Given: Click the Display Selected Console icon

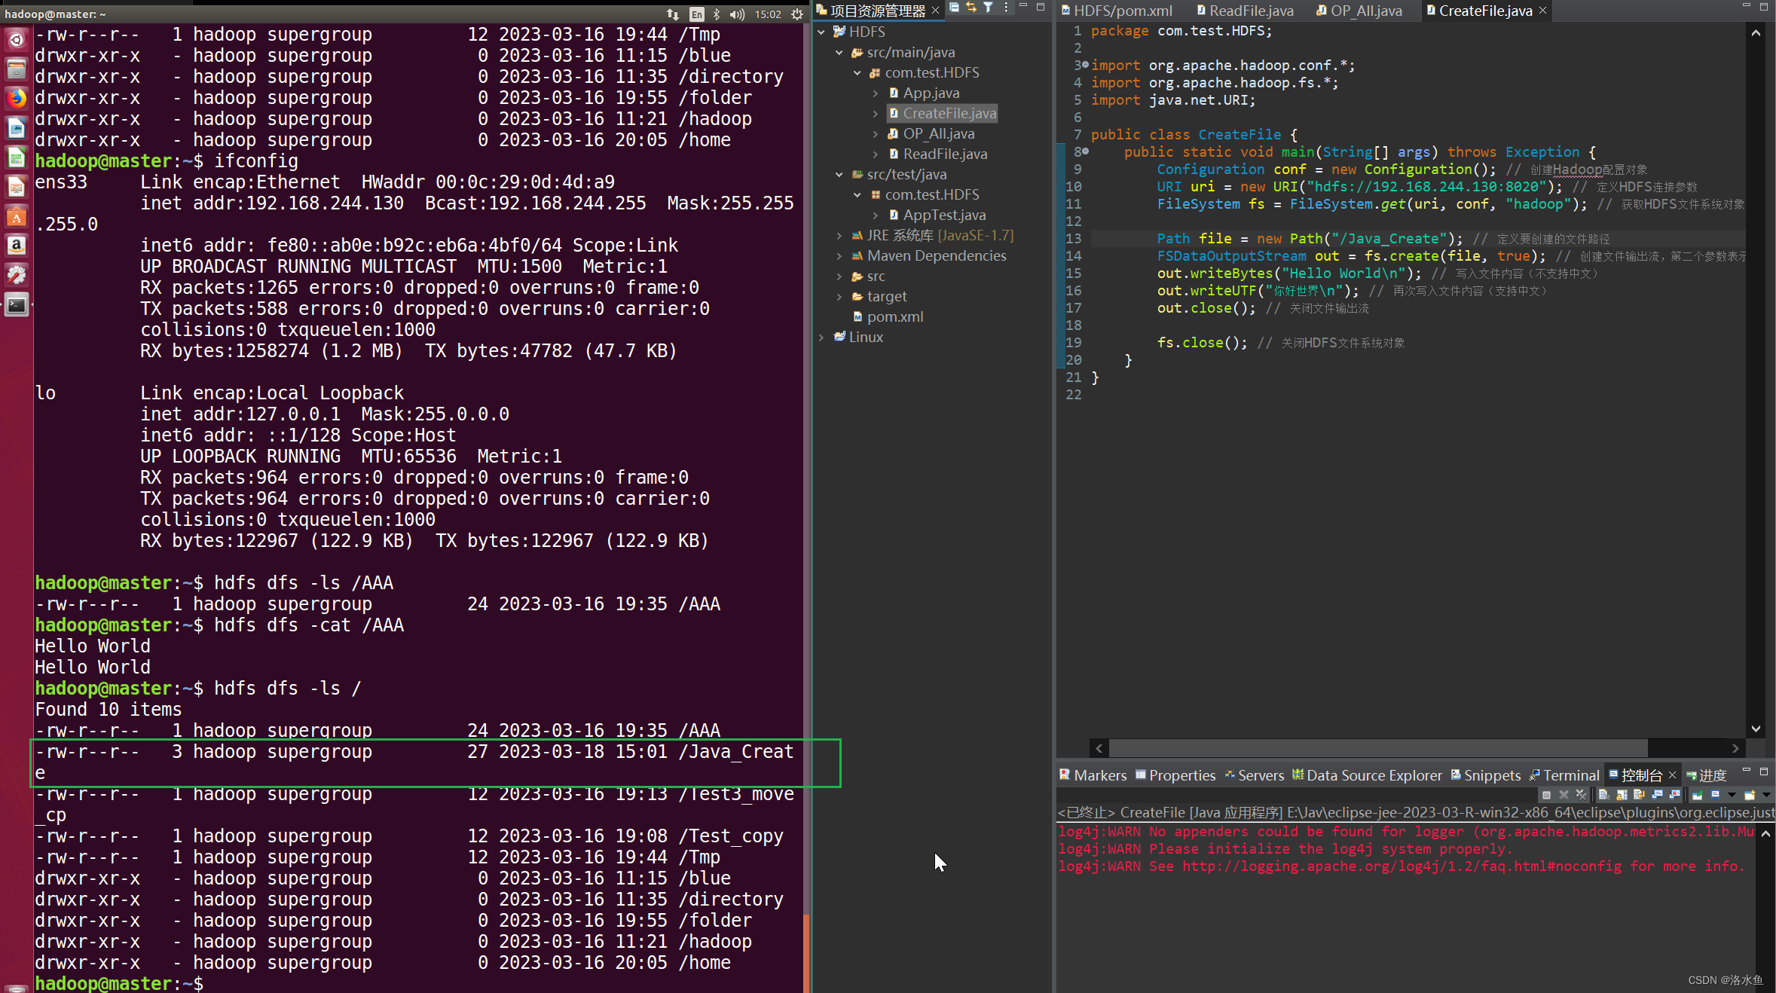Looking at the screenshot, I should pos(1715,795).
